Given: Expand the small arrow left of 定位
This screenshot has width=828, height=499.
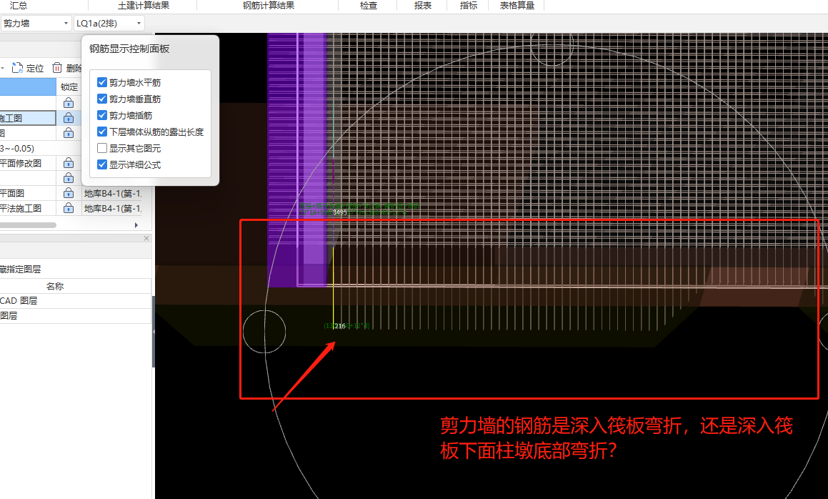Looking at the screenshot, I should (3, 68).
